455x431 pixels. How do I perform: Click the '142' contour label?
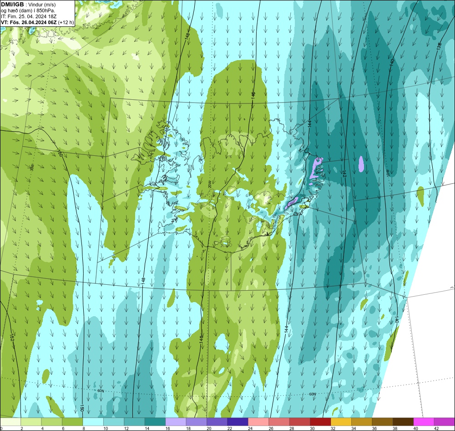point(344,174)
